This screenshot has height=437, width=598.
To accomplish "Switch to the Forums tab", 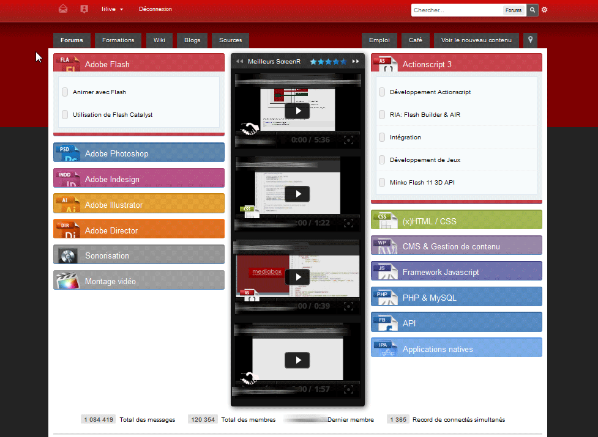I will 72,40.
